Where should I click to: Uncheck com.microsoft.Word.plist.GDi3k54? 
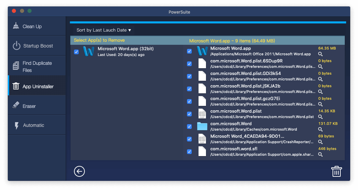pos(189,76)
